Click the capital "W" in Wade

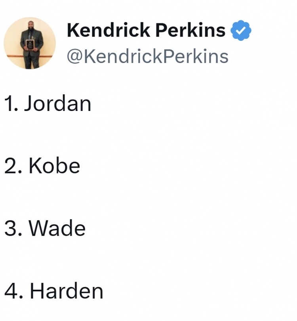click(x=39, y=229)
